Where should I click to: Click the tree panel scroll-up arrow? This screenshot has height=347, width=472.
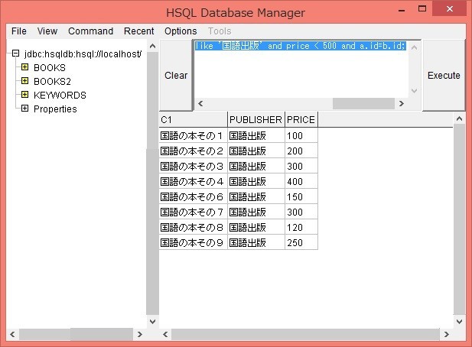153,46
